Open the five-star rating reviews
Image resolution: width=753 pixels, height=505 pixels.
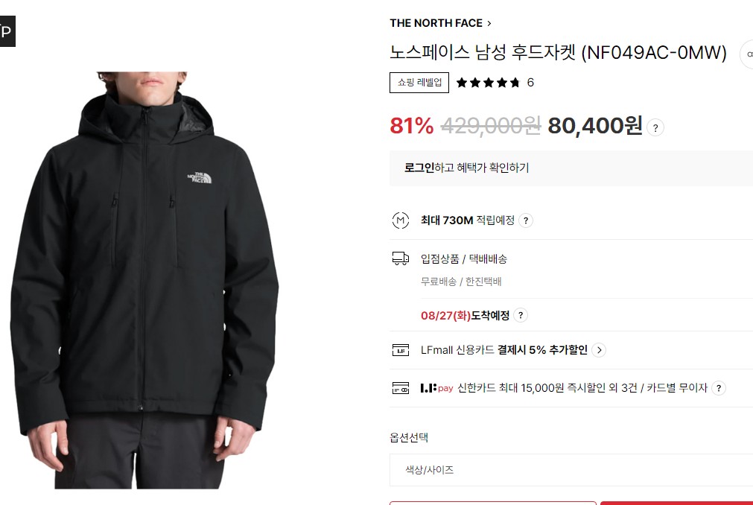[488, 83]
